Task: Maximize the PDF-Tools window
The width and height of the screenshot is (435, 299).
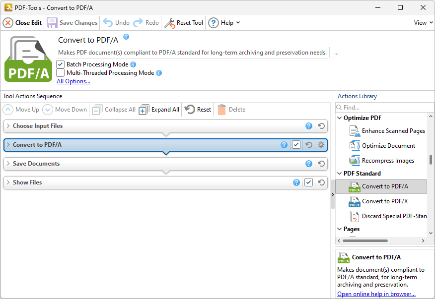Action: 400,7
